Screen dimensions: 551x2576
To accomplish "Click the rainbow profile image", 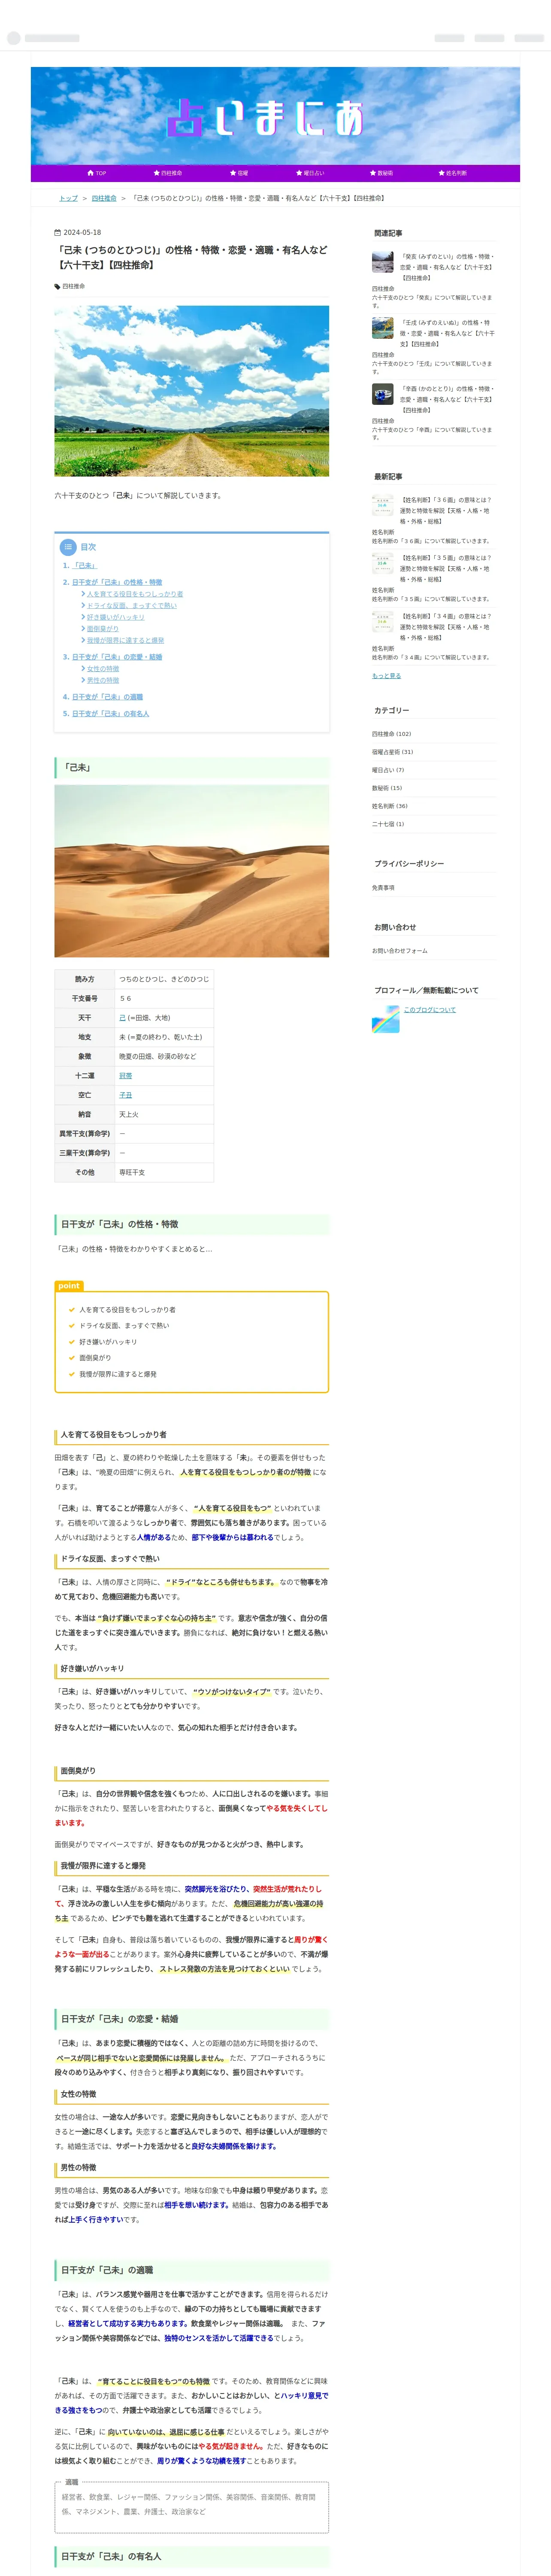I will click(x=386, y=1019).
